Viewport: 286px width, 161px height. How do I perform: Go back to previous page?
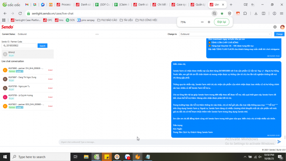point(5,13)
